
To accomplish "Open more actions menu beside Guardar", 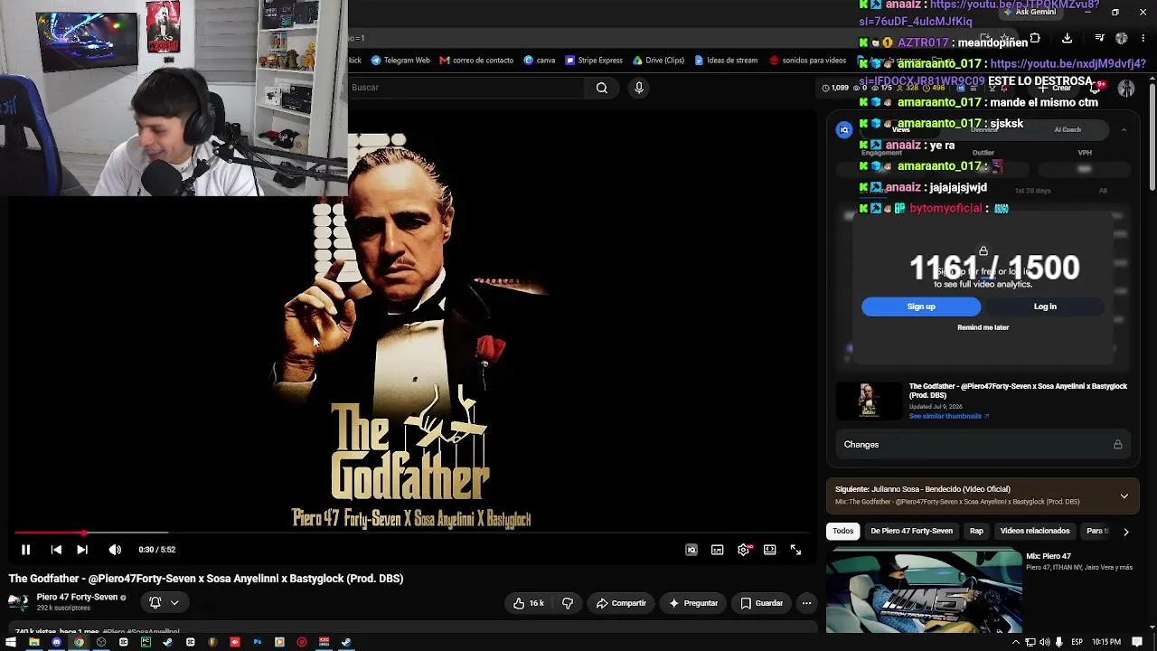I will coord(806,603).
